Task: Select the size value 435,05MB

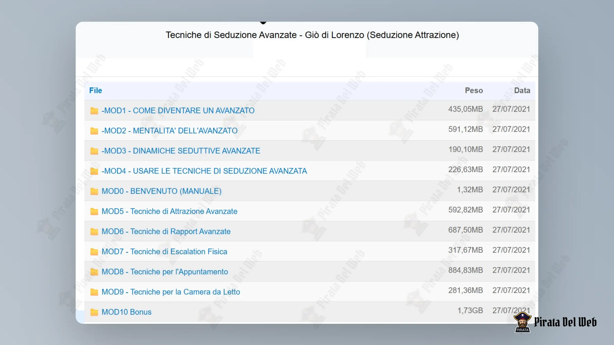Action: tap(466, 109)
